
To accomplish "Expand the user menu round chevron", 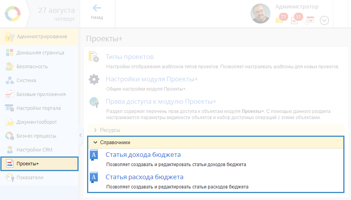I will (x=324, y=20).
